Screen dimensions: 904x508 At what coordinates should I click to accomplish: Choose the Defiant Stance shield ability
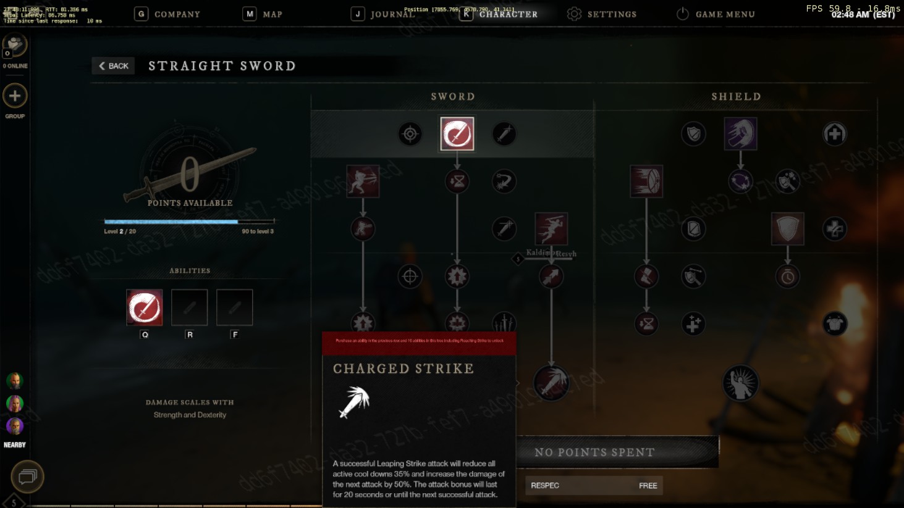(x=788, y=229)
